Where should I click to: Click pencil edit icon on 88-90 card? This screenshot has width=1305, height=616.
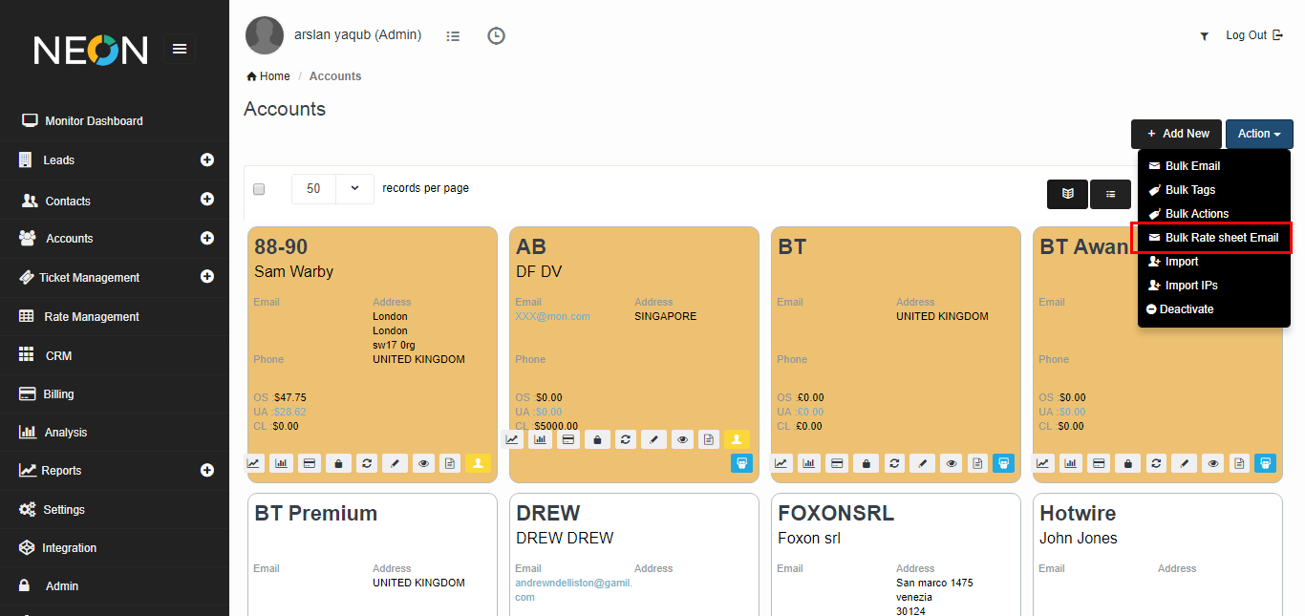(x=395, y=463)
